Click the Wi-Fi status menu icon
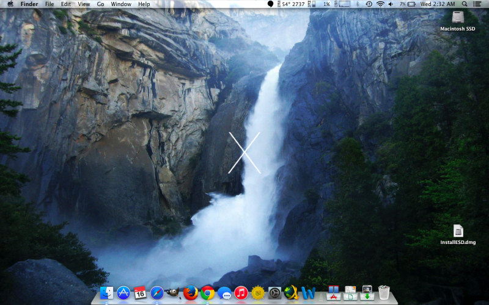 pyautogui.click(x=380, y=4)
